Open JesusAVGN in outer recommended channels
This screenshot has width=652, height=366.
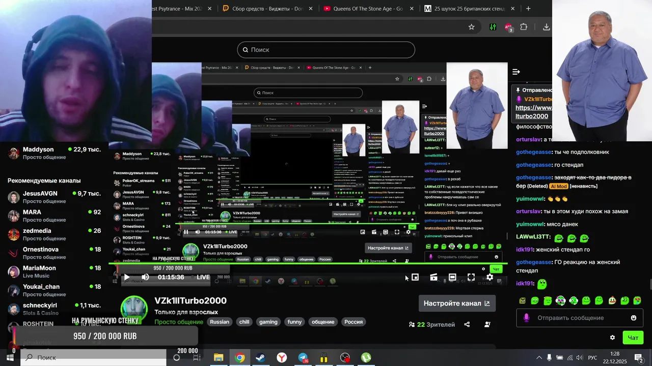coord(54,197)
